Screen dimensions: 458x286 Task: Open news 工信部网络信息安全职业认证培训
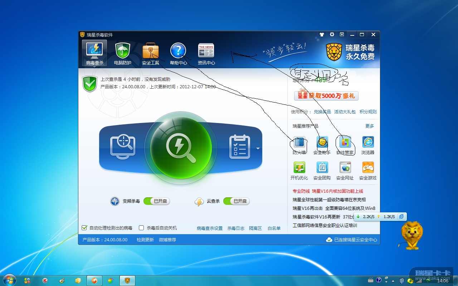coord(325,226)
